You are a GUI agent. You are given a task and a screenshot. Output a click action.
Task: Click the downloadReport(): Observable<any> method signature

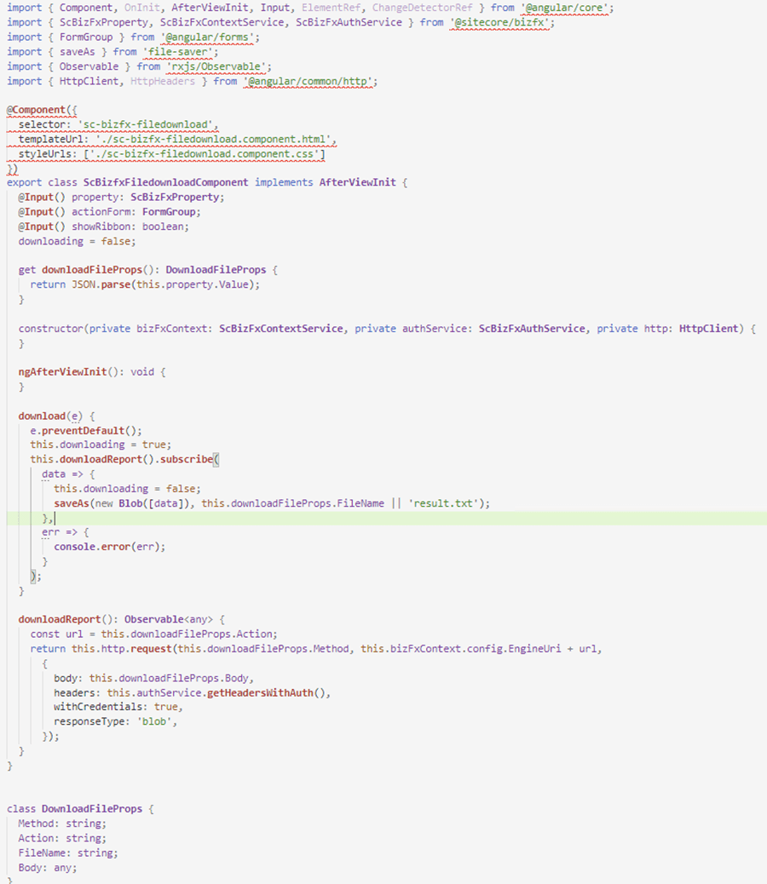(x=116, y=619)
